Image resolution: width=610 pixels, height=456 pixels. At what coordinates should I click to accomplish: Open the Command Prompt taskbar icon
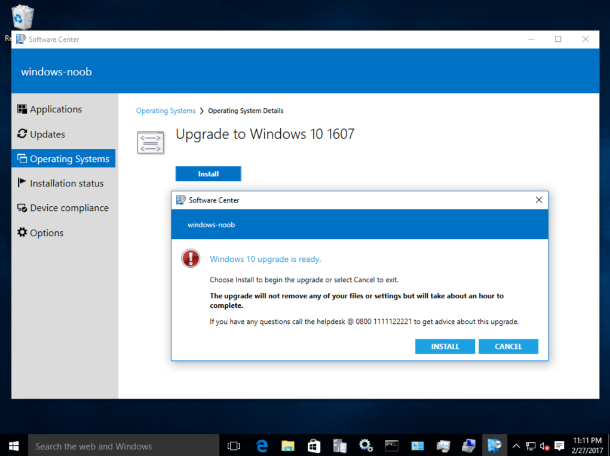pyautogui.click(x=391, y=446)
